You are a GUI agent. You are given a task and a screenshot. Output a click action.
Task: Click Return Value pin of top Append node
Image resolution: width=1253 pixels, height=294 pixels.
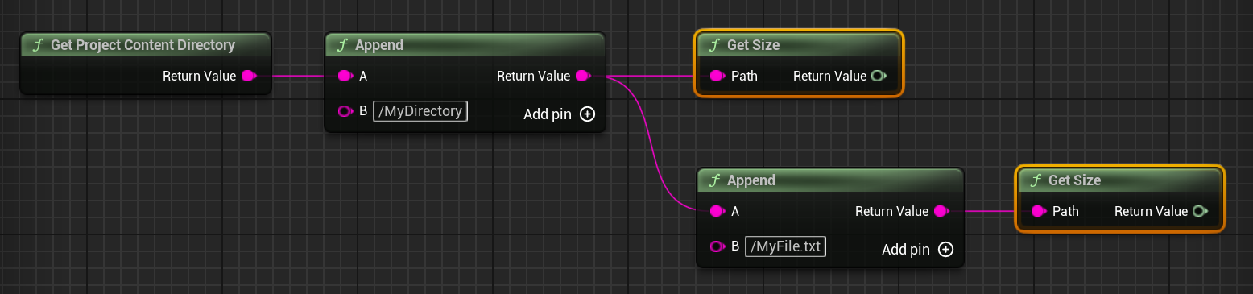[583, 77]
